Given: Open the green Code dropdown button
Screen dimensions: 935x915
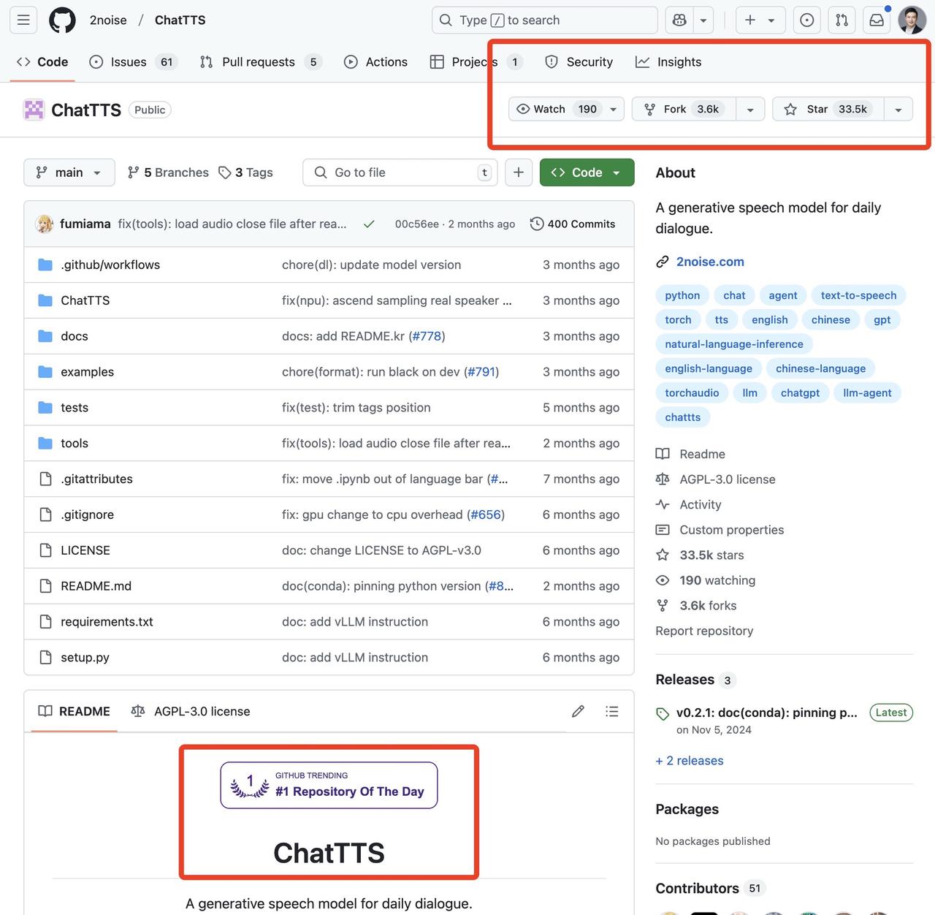Looking at the screenshot, I should [x=587, y=172].
